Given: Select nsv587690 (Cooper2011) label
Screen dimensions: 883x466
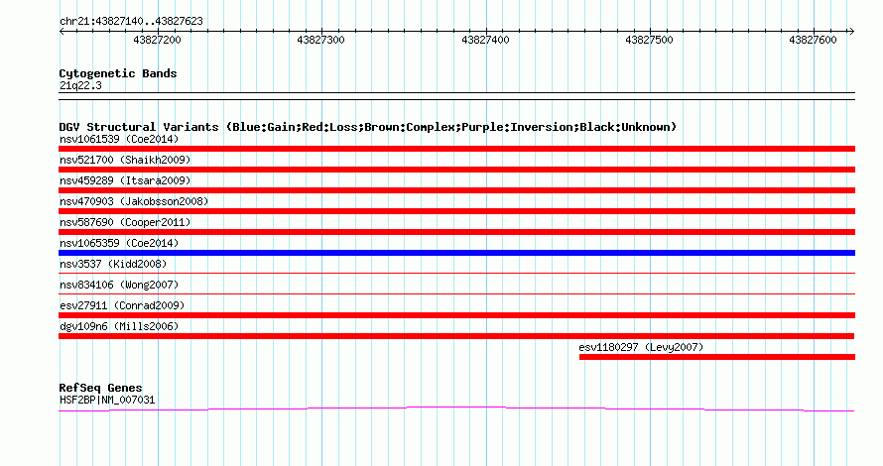Looking at the screenshot, I should point(125,222).
